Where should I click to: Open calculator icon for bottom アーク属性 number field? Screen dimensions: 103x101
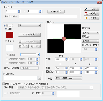(x=53, y=93)
